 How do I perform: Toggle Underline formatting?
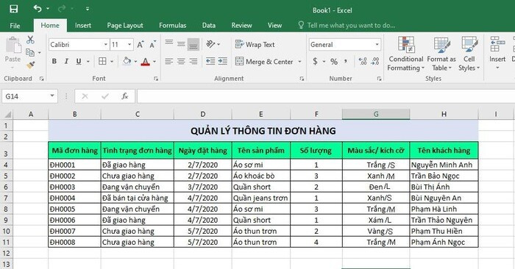tap(79, 61)
